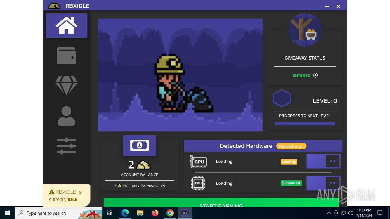Click the ENTERED giveaway link
Image resolution: width=390 pixels, height=219 pixels.
click(301, 75)
